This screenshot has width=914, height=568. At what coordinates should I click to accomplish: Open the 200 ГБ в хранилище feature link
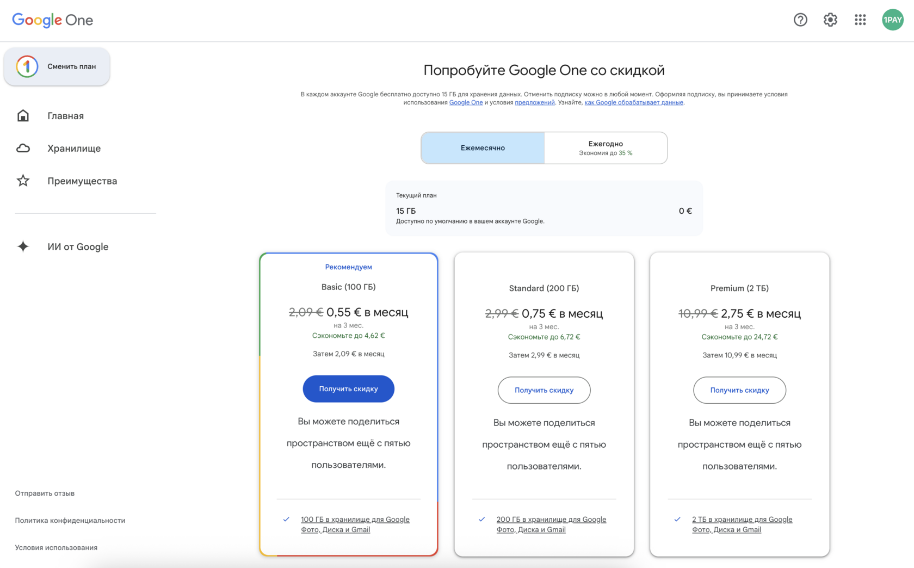coord(551,524)
